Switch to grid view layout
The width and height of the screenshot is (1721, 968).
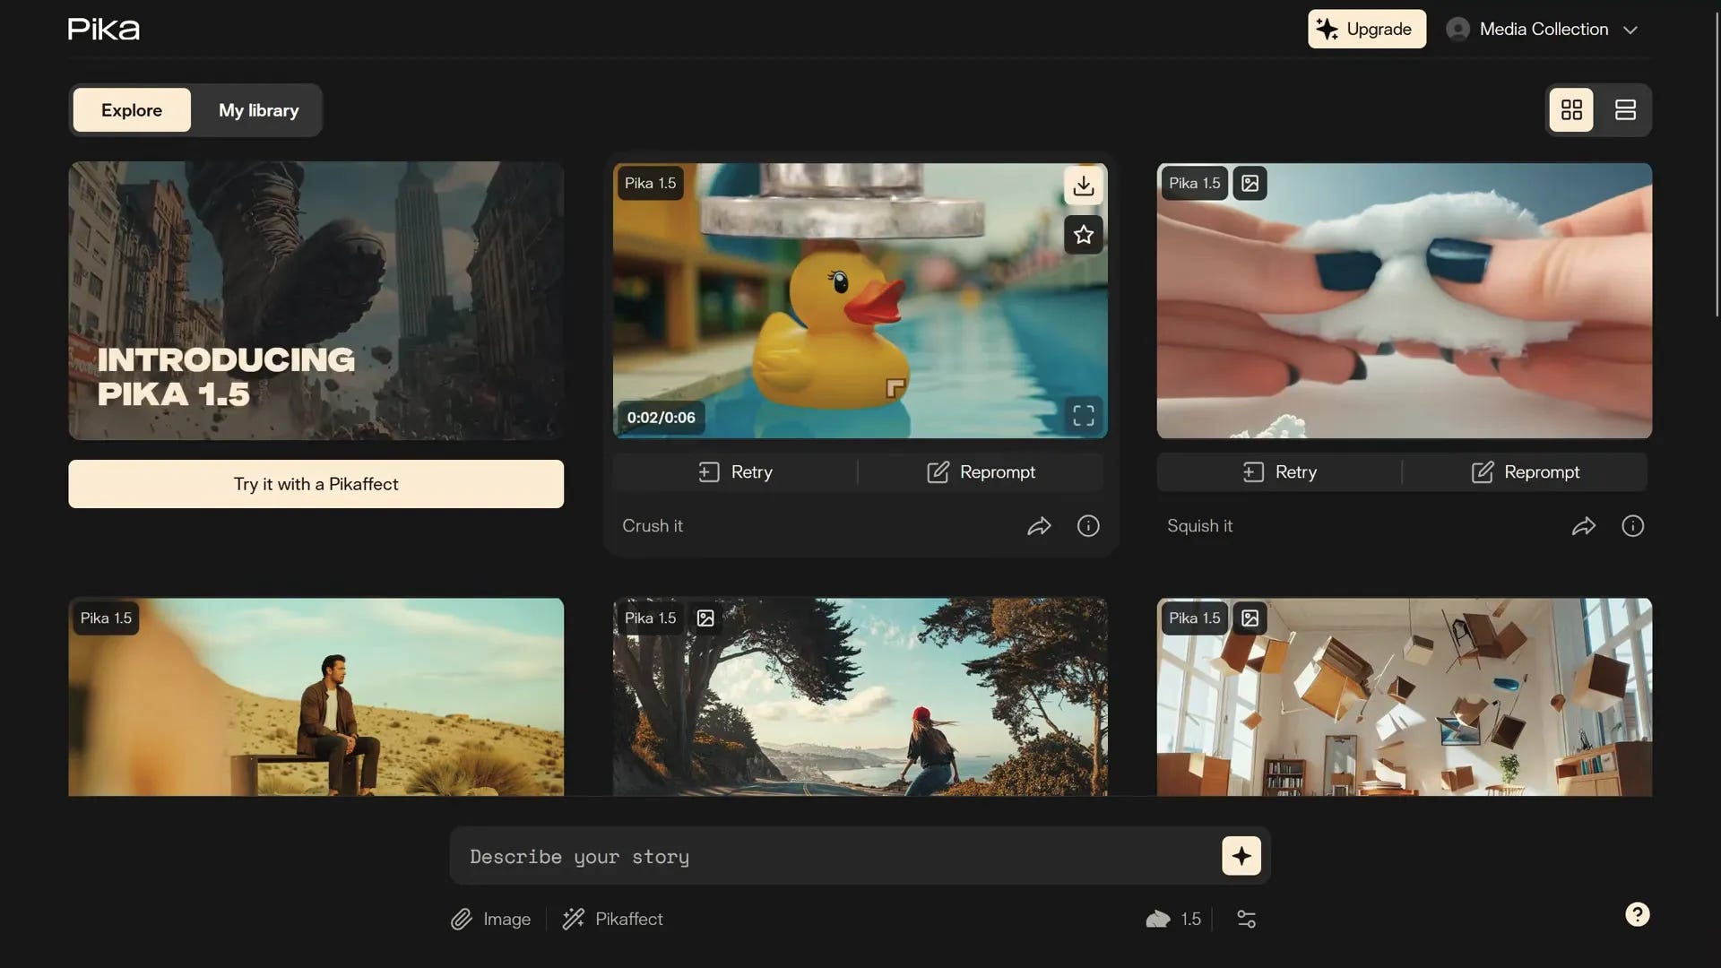[1571, 109]
